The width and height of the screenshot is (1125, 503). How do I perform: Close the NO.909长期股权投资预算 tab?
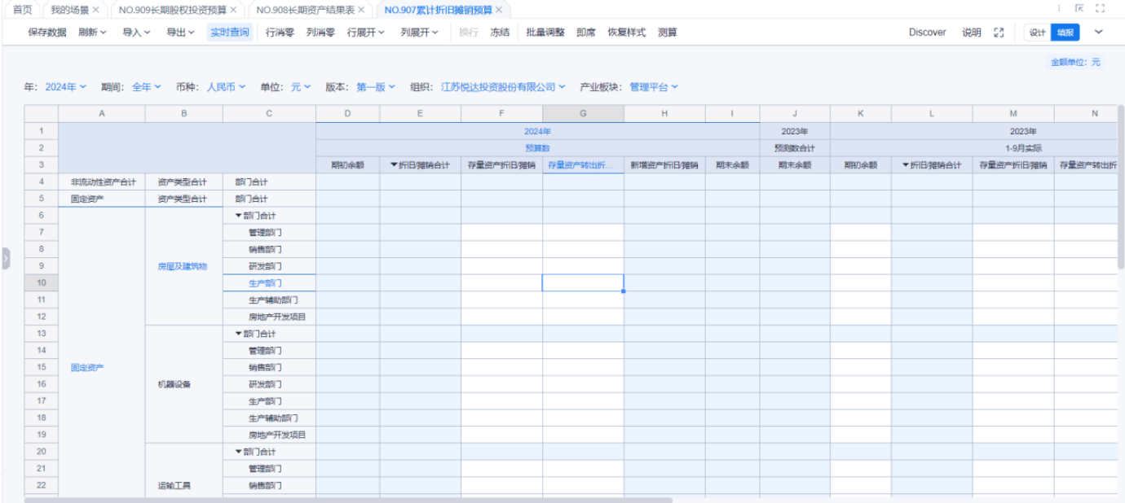coord(233,10)
